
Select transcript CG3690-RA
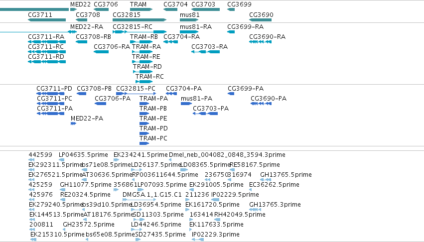(x=267, y=37)
